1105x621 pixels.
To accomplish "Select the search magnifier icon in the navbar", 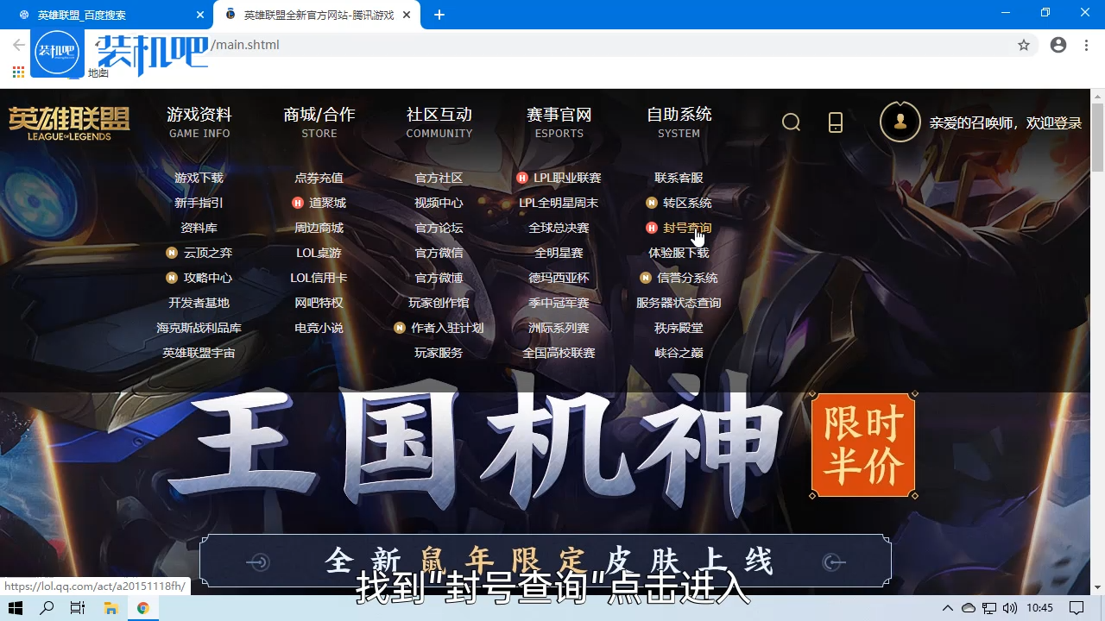I will (x=791, y=122).
